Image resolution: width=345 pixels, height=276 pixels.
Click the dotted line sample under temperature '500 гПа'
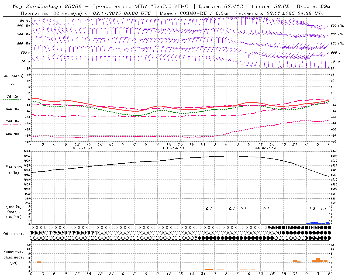point(12,137)
